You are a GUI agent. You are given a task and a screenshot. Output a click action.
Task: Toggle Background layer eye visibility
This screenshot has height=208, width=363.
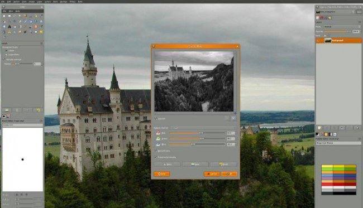pos(318,41)
